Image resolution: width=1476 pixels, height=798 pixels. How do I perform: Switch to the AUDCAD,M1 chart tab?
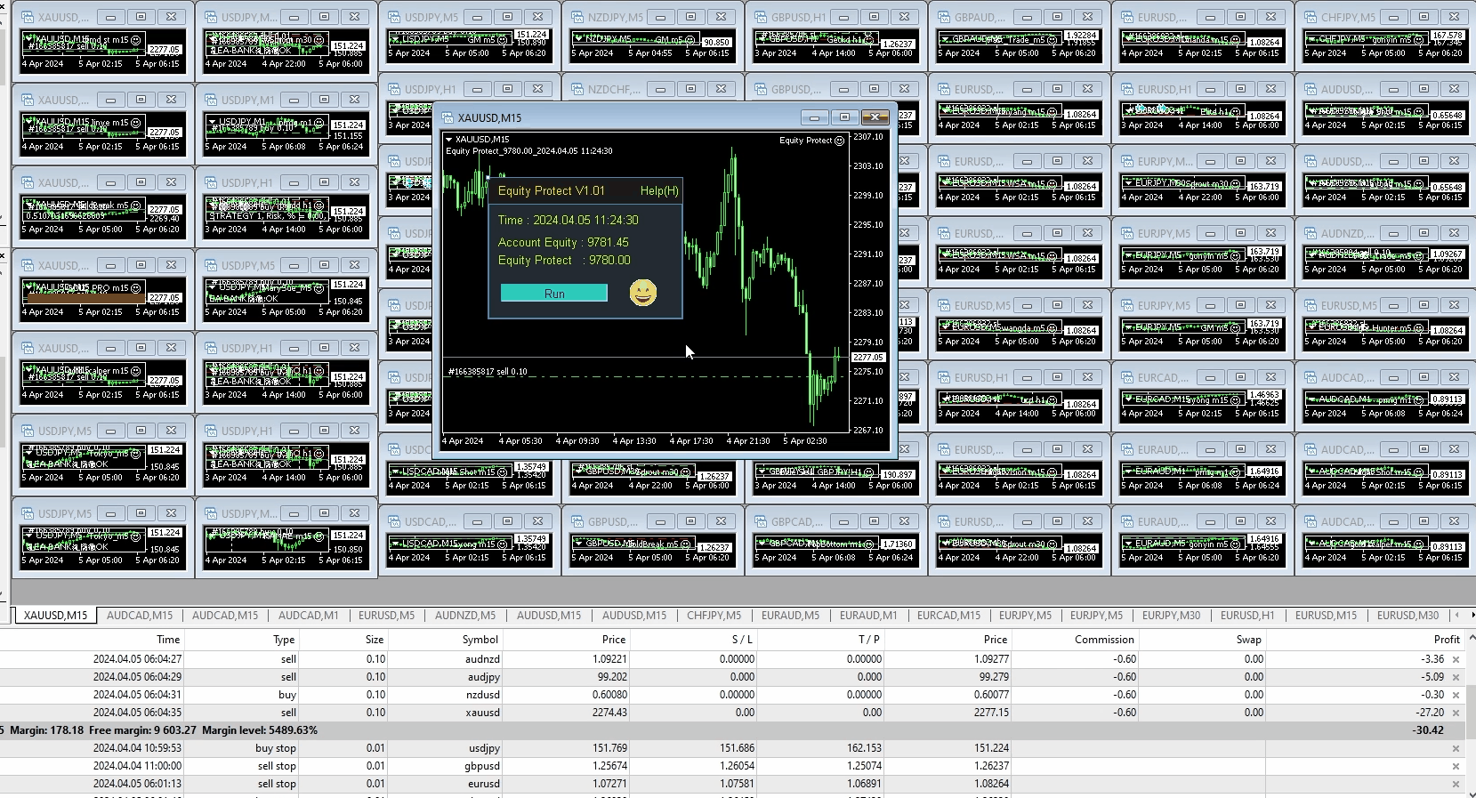[x=309, y=615]
